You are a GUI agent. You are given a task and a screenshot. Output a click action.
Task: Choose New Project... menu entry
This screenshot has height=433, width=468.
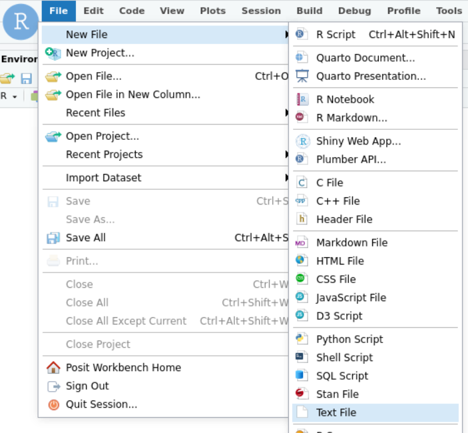tap(165, 53)
